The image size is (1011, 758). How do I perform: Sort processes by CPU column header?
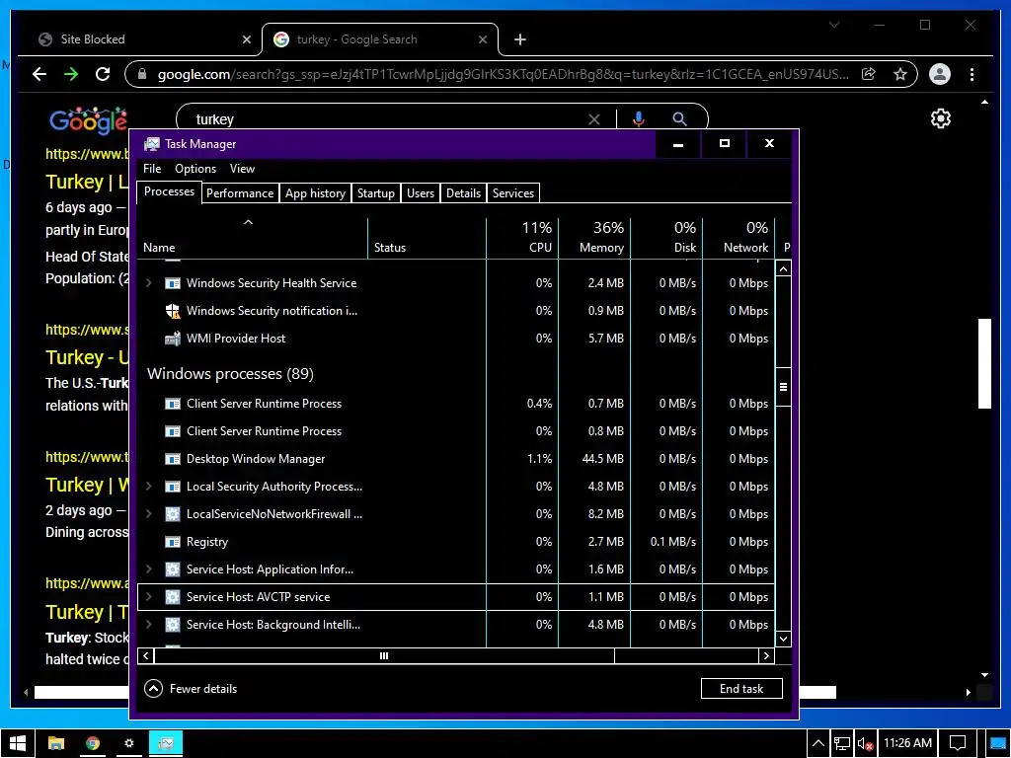point(522,238)
